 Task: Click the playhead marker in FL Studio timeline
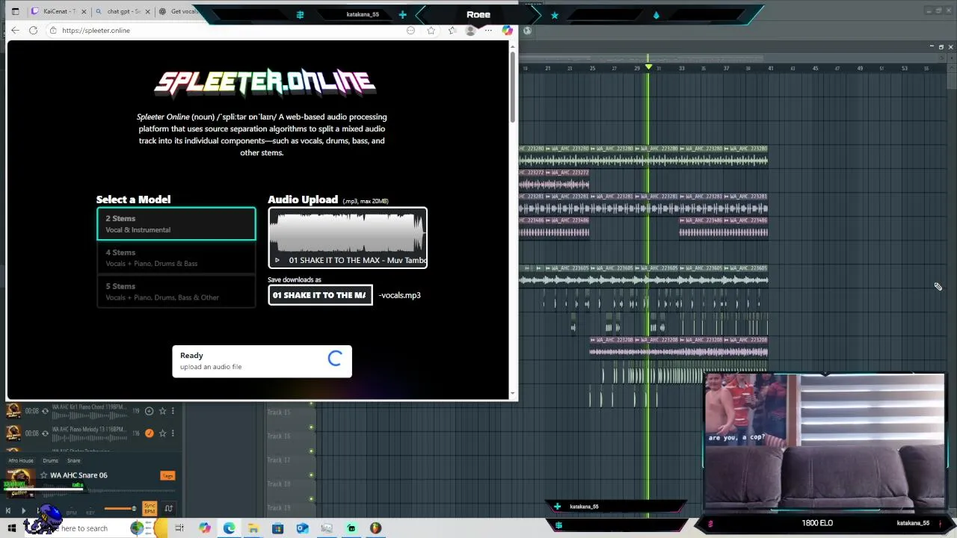click(648, 67)
